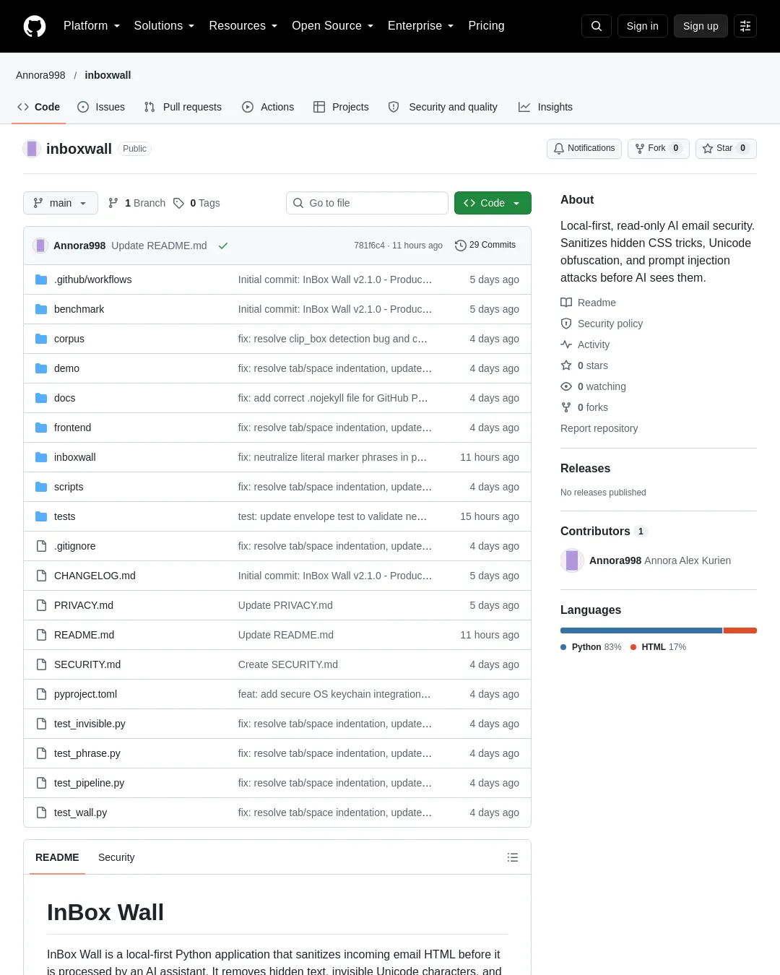Click the benchmark folder icon

click(x=41, y=309)
